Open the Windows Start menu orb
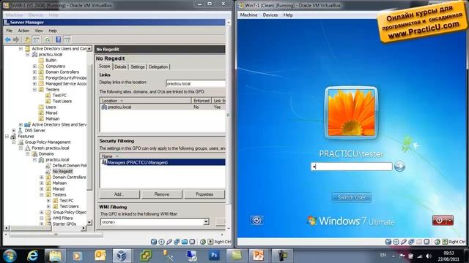This screenshot has width=469, height=263. tap(10, 256)
